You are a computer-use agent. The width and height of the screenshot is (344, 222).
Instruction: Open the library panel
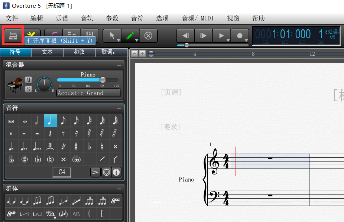pos(13,36)
